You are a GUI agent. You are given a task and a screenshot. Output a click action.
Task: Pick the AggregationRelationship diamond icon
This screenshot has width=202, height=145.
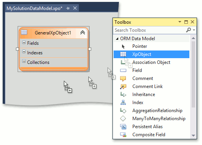pyautogui.click(x=123, y=111)
